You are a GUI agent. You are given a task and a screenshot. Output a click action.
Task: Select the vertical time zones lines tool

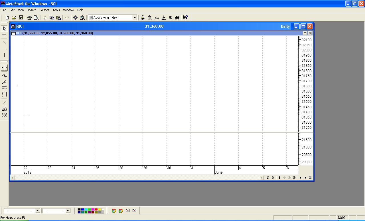tap(4, 94)
